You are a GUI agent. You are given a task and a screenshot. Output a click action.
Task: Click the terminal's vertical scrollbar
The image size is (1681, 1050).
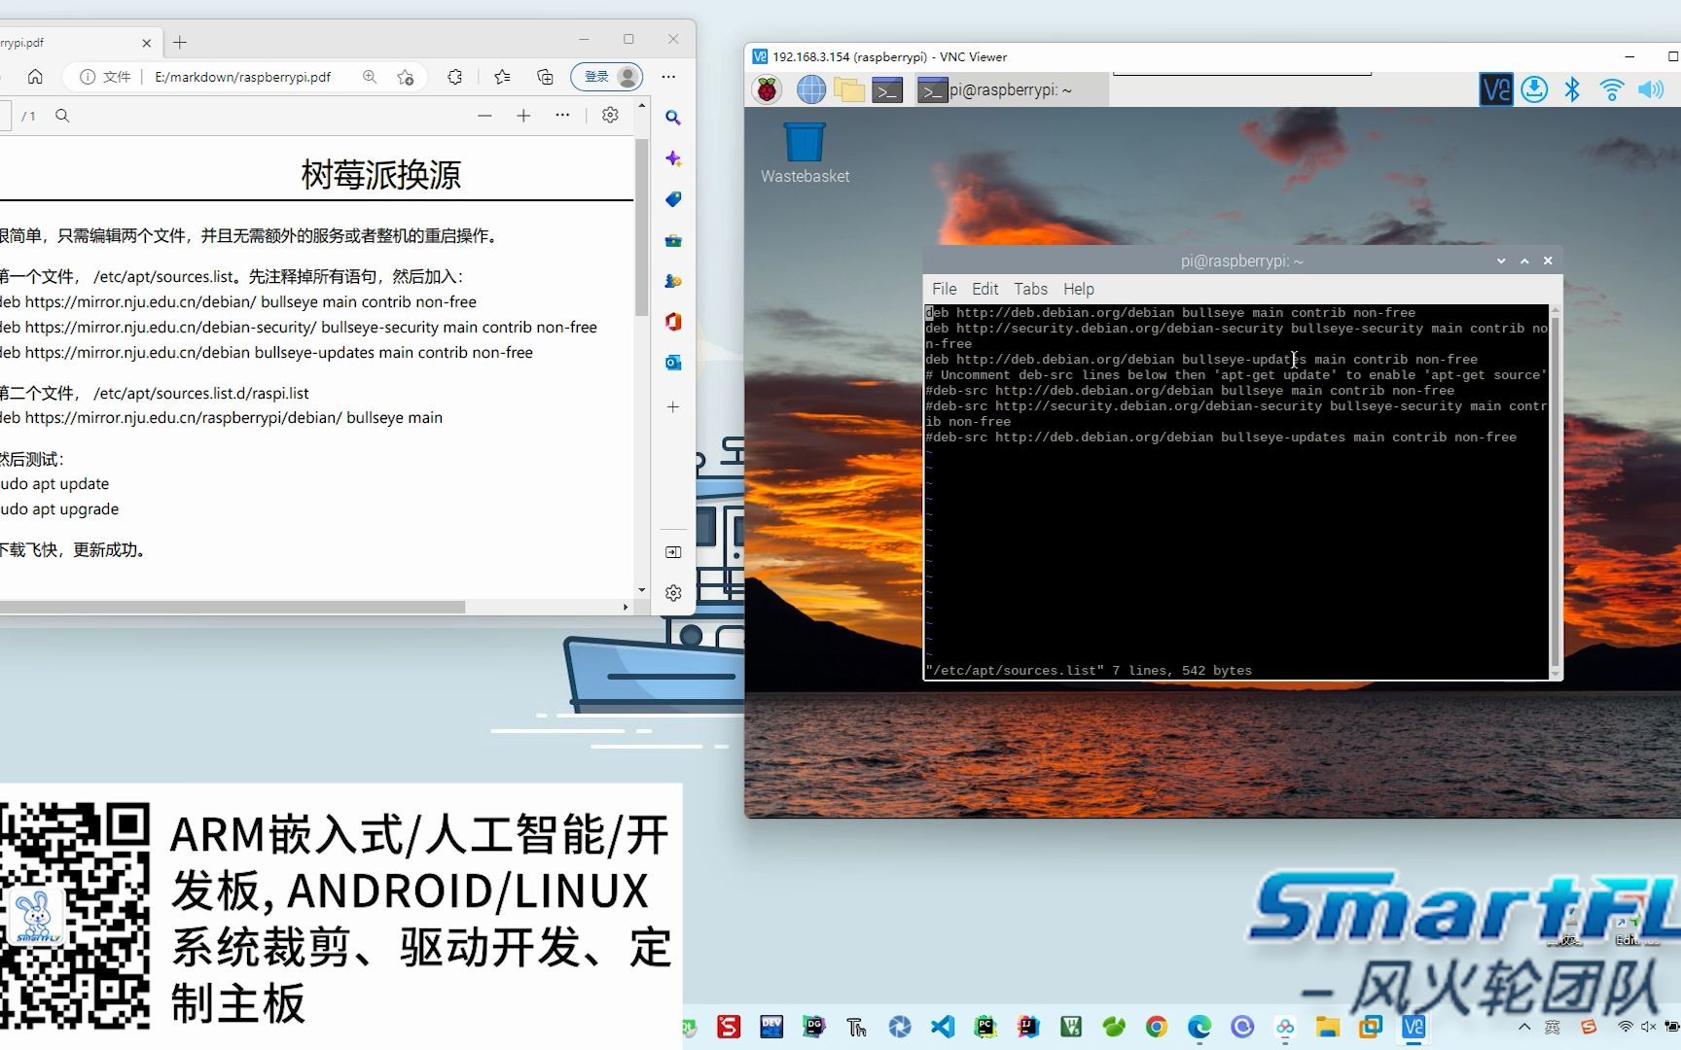tap(1555, 491)
